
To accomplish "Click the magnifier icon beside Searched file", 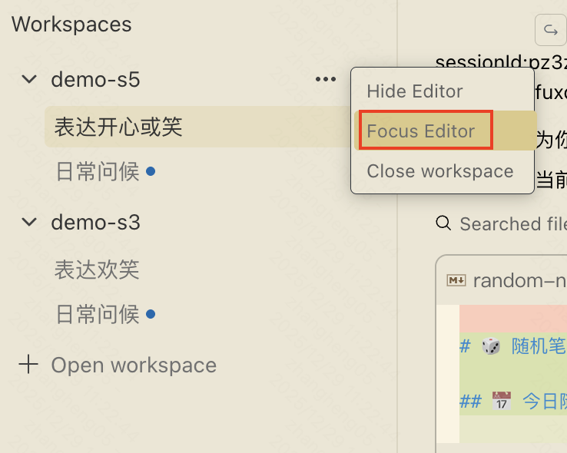I will tap(443, 223).
